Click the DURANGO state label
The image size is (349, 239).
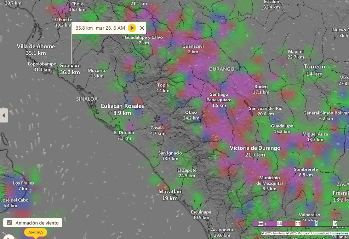pos(222,69)
